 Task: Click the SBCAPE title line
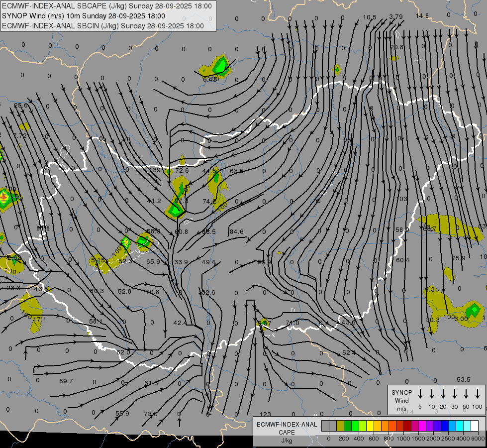[107, 6]
